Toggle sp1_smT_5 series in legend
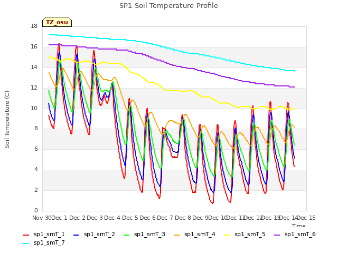The image size is (338, 253). 245,234
